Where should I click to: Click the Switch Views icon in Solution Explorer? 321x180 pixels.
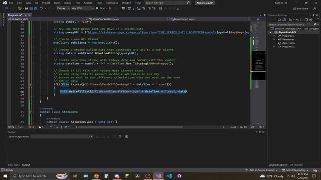pos(284,20)
